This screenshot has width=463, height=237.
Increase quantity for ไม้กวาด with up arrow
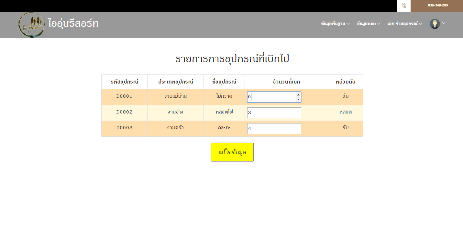[298, 95]
